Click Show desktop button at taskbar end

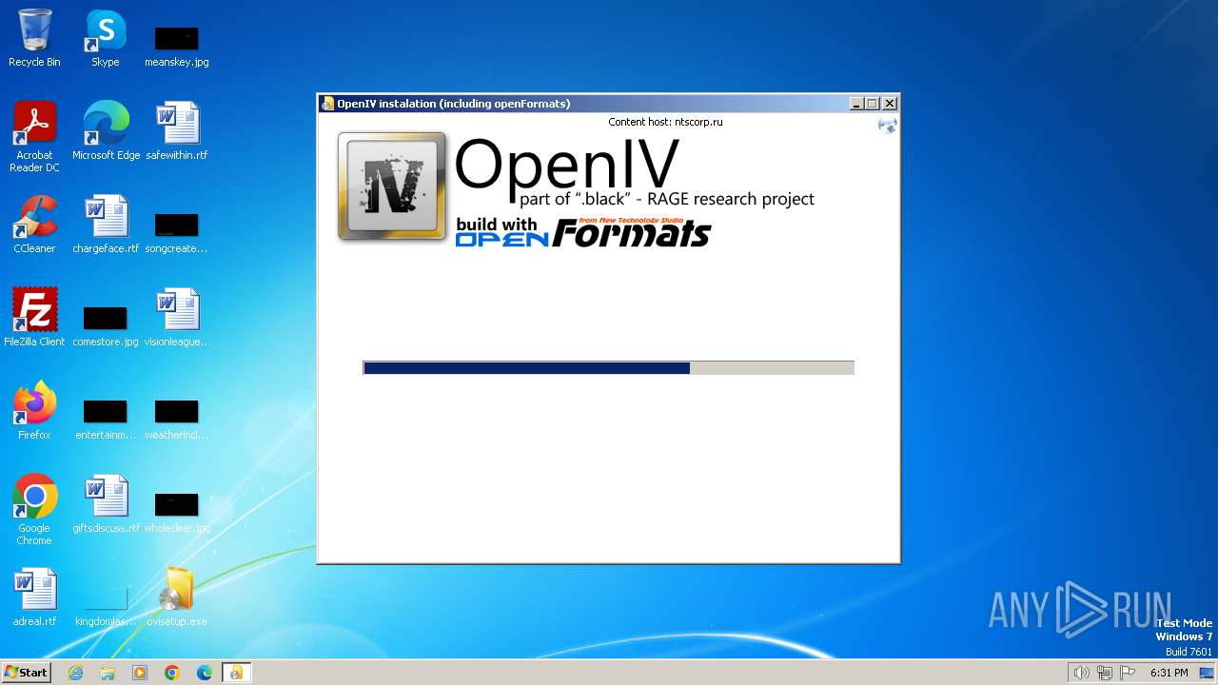pyautogui.click(x=1208, y=673)
